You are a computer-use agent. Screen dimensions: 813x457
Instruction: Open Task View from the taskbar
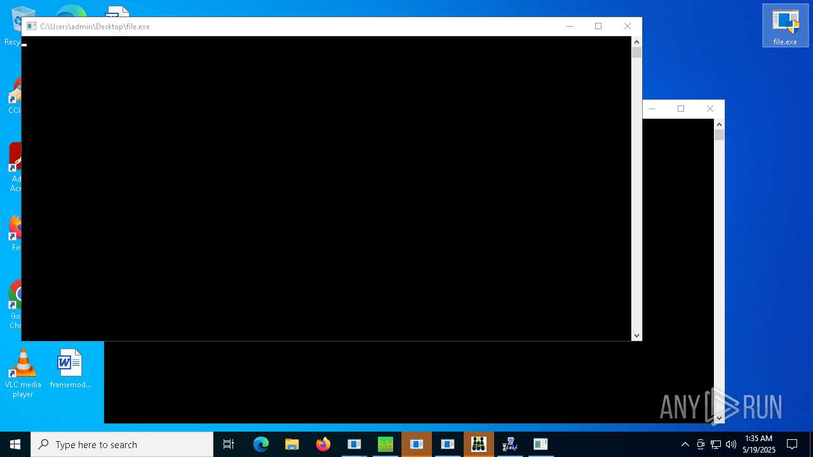click(229, 444)
